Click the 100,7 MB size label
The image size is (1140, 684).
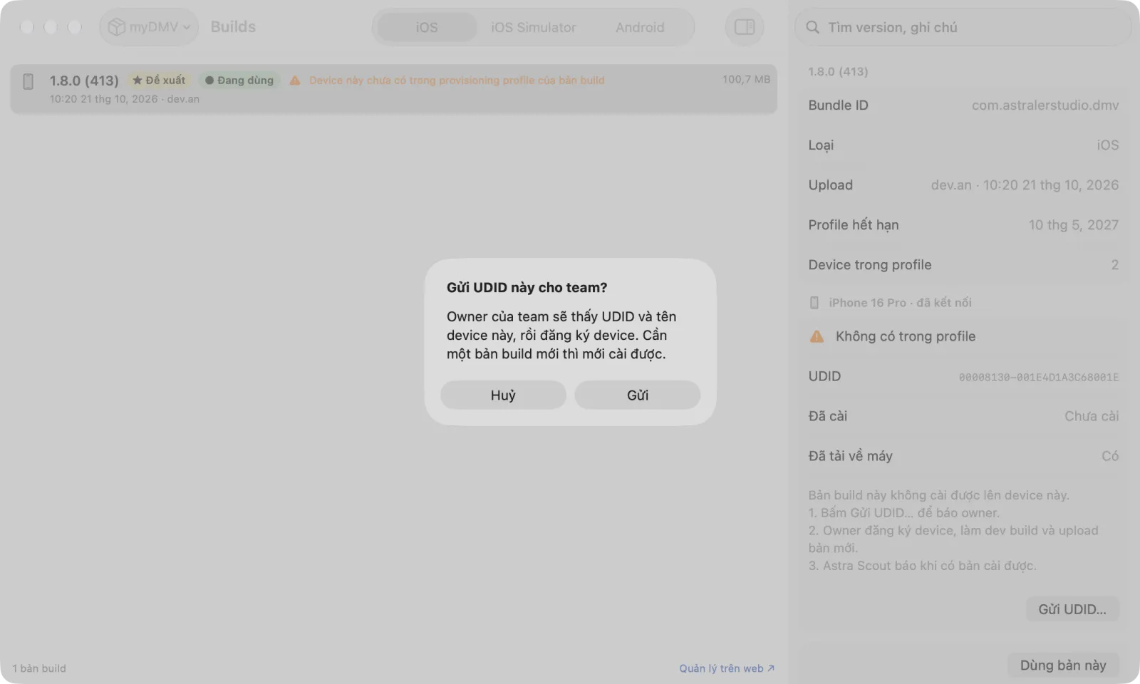click(x=746, y=79)
